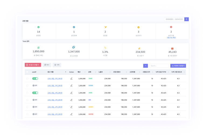Screen dimensions: 207x138
Task: Click the pencil edit icon in the last row
Action: pos(71,114)
